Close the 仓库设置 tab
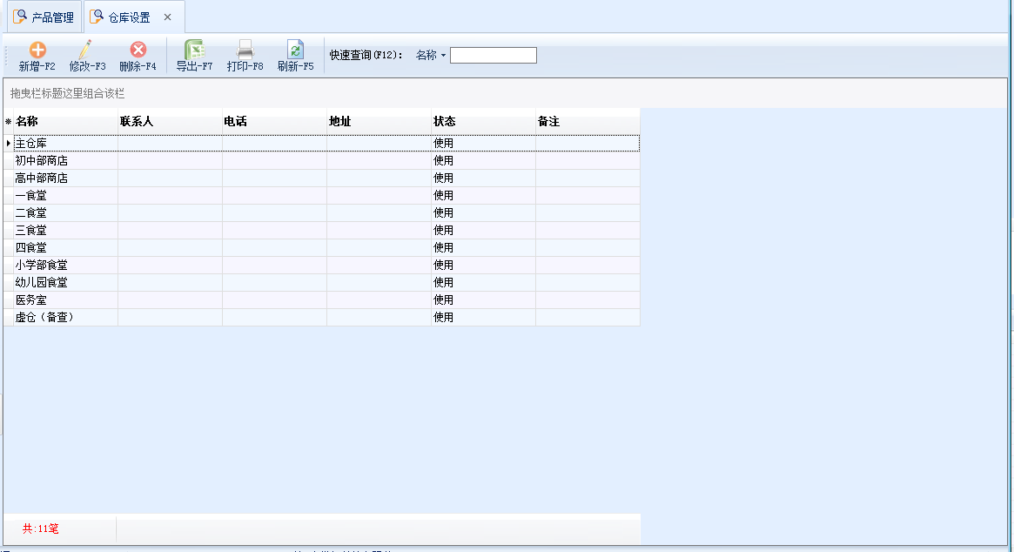 [x=168, y=17]
